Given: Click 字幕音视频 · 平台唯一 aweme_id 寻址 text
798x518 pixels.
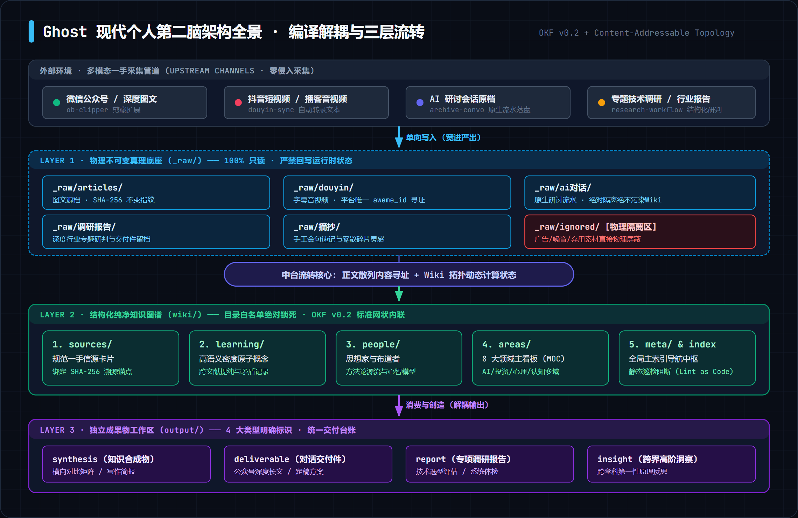Looking at the screenshot, I should pyautogui.click(x=359, y=200).
